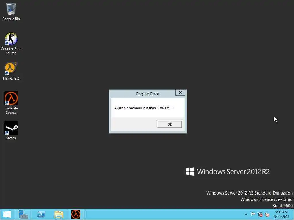Image resolution: width=294 pixels, height=220 pixels.
Task: Open File Explorer from the taskbar
Action: pos(59,214)
